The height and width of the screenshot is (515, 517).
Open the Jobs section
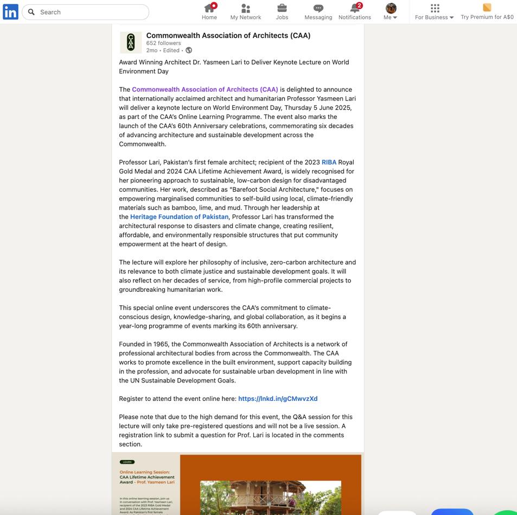282,12
